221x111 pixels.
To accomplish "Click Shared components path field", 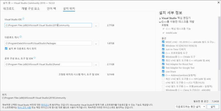I will point(48,64).
